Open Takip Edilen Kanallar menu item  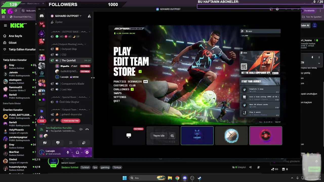coord(19,49)
